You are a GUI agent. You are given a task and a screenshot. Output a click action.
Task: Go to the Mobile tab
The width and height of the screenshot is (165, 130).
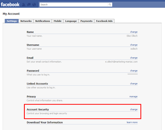pos(57,21)
